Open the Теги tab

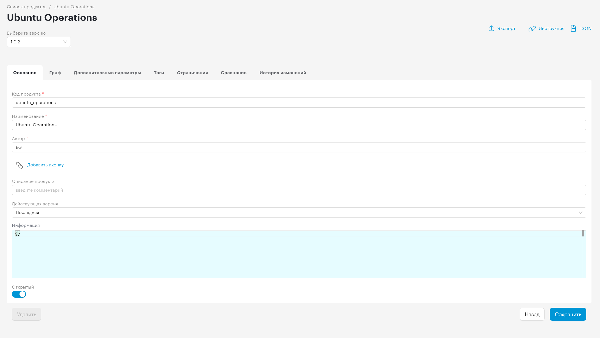(x=159, y=73)
